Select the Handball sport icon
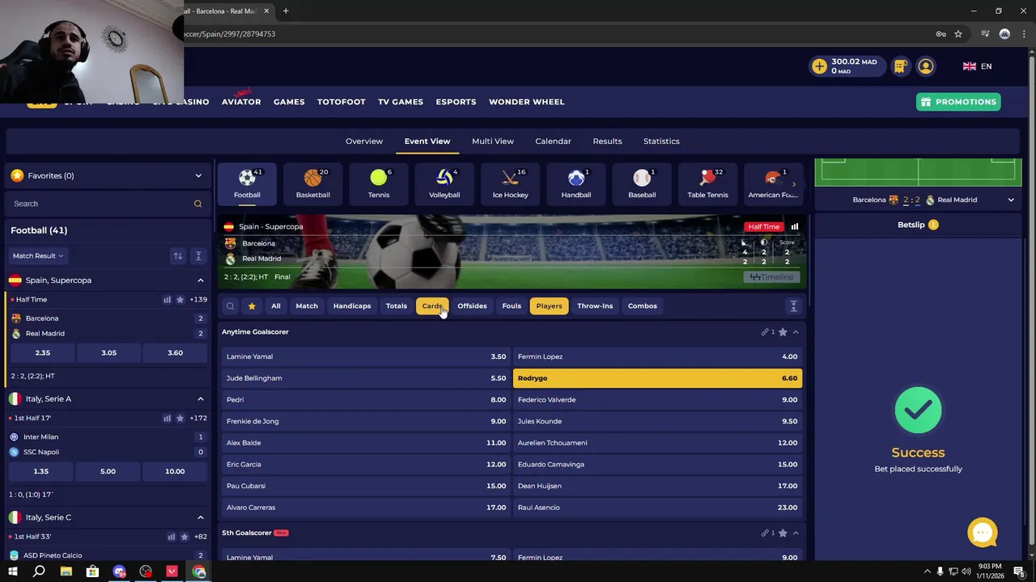Viewport: 1036px width, 582px height. (576, 183)
